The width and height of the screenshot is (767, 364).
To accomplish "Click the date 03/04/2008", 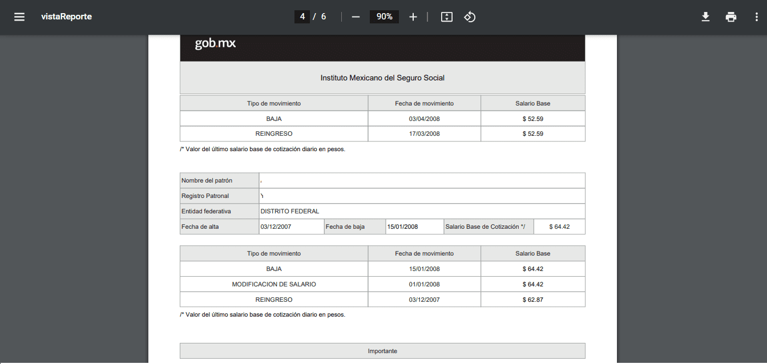I will (425, 119).
